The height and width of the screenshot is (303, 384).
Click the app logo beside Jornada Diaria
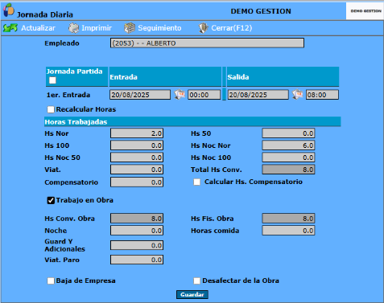[x=9, y=10]
